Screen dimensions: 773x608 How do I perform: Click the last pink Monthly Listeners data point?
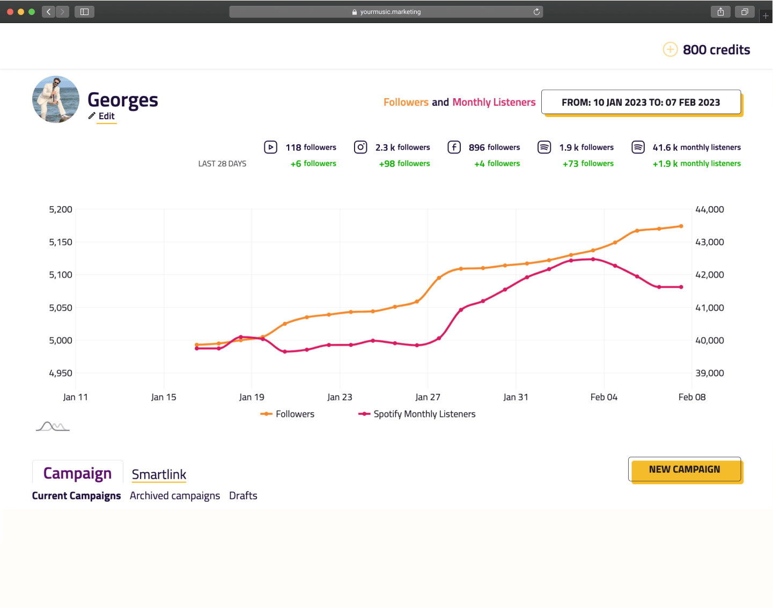click(x=681, y=287)
